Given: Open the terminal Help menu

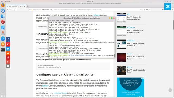Looking at the screenshot, I should click(73, 20).
